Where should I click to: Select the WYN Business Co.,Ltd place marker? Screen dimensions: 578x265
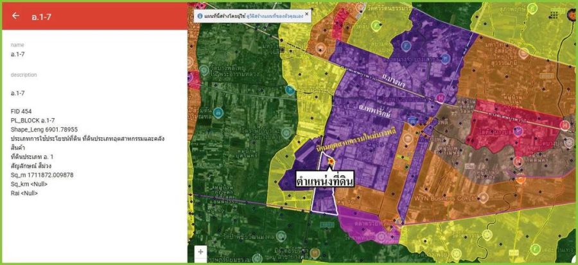click(x=484, y=196)
